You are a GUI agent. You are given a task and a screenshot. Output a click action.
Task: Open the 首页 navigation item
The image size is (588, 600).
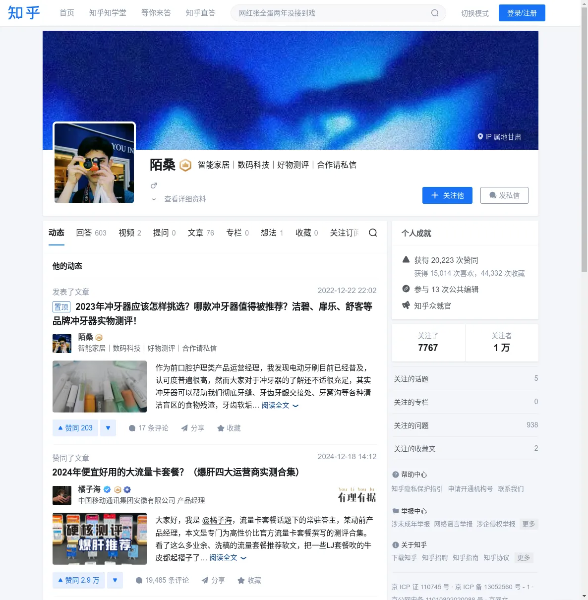(x=67, y=13)
